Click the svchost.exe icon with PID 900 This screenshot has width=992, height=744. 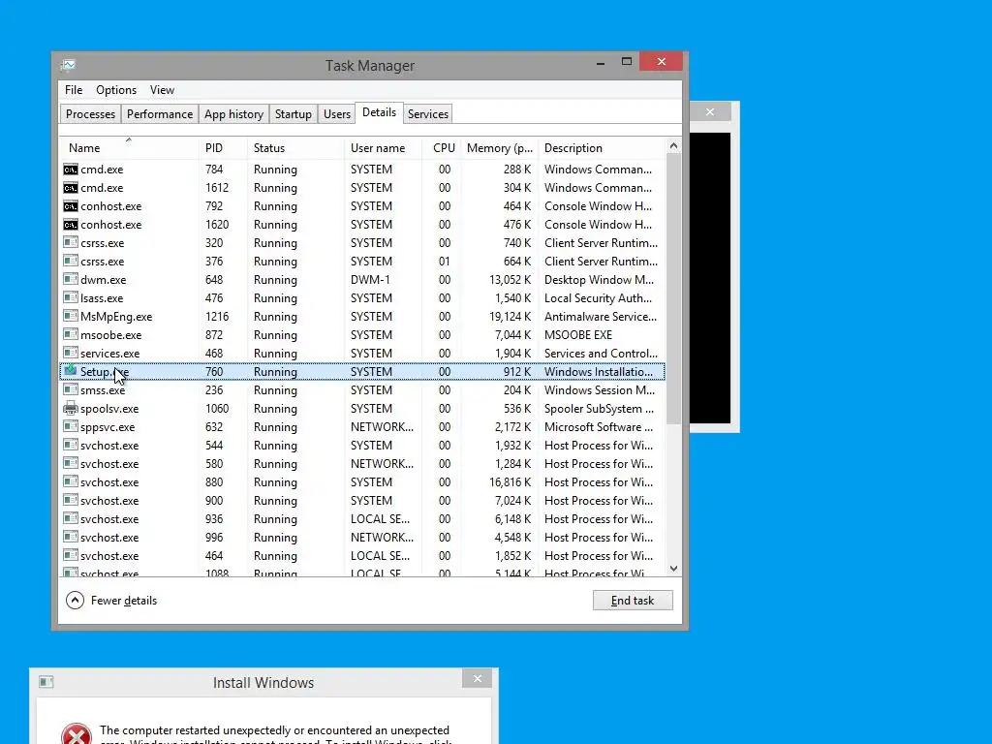(x=70, y=500)
